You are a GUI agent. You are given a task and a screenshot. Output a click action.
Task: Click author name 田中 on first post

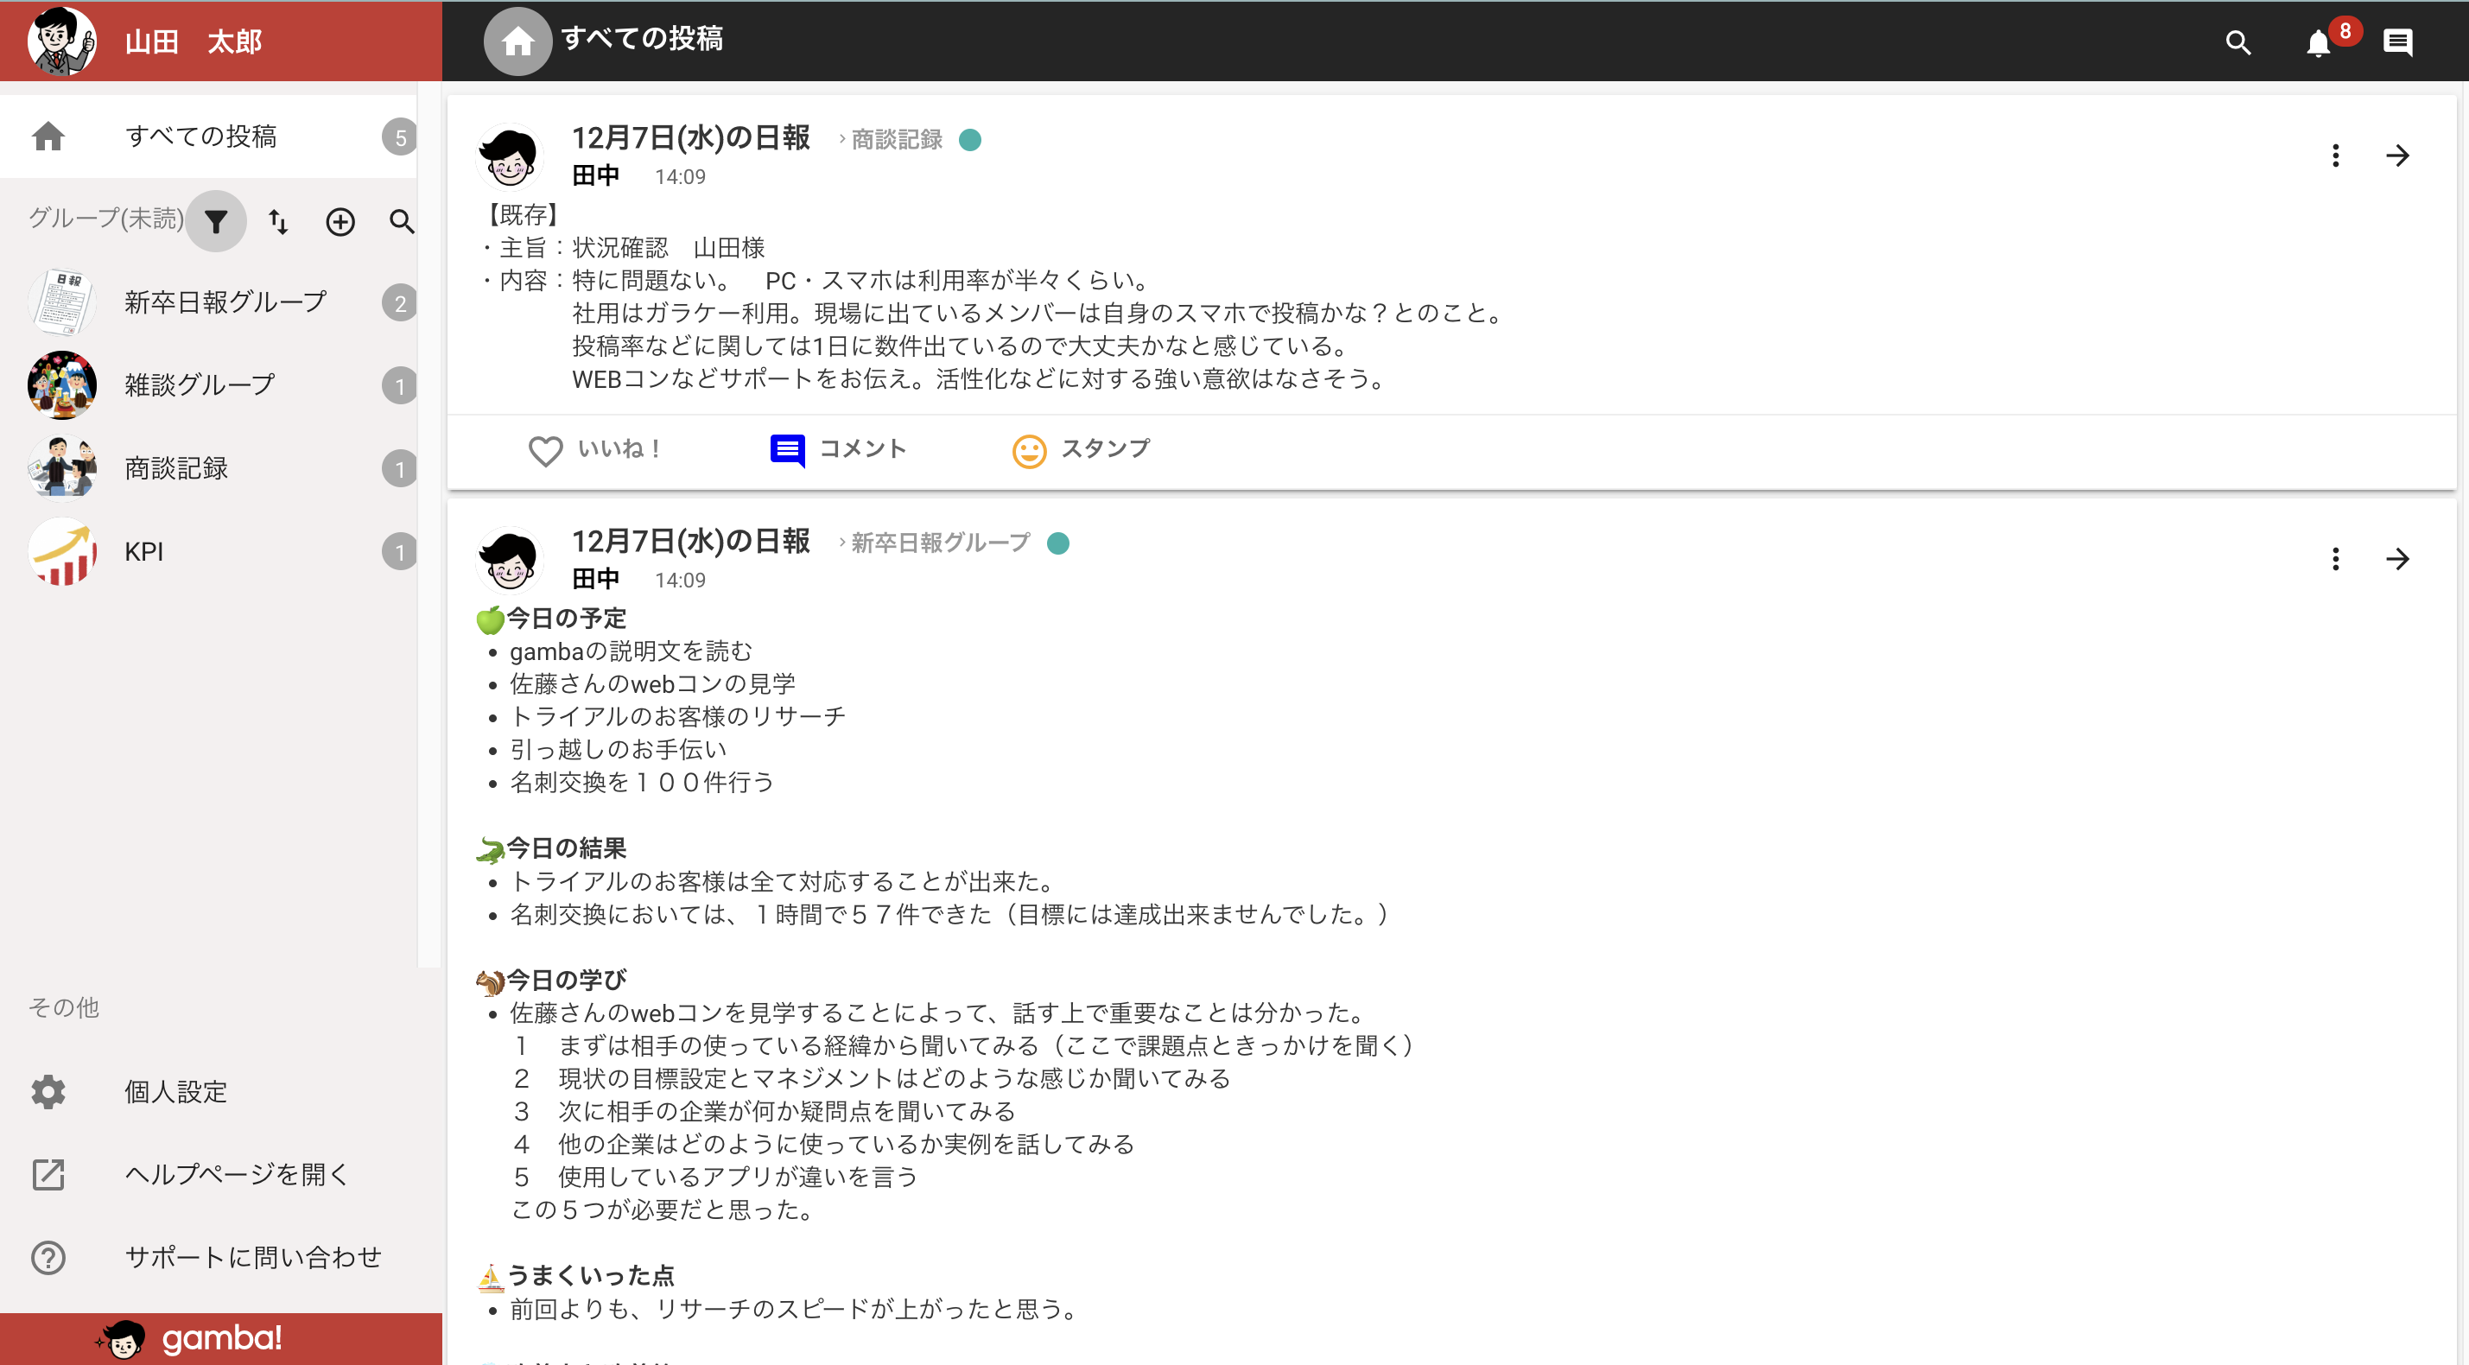pyautogui.click(x=596, y=176)
